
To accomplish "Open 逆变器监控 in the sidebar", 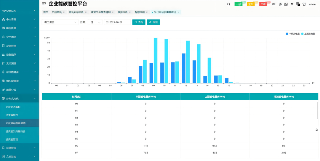I will point(12,115).
